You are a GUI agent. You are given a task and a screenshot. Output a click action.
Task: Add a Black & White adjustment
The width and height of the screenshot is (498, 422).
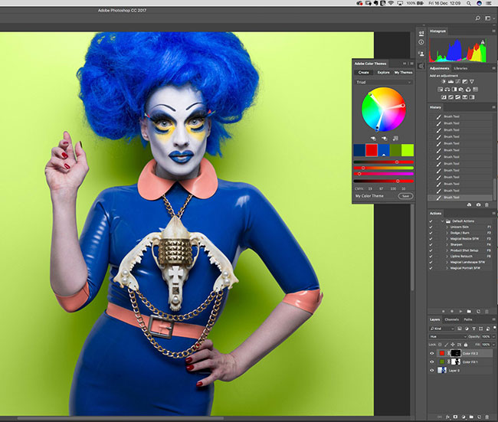click(454, 90)
